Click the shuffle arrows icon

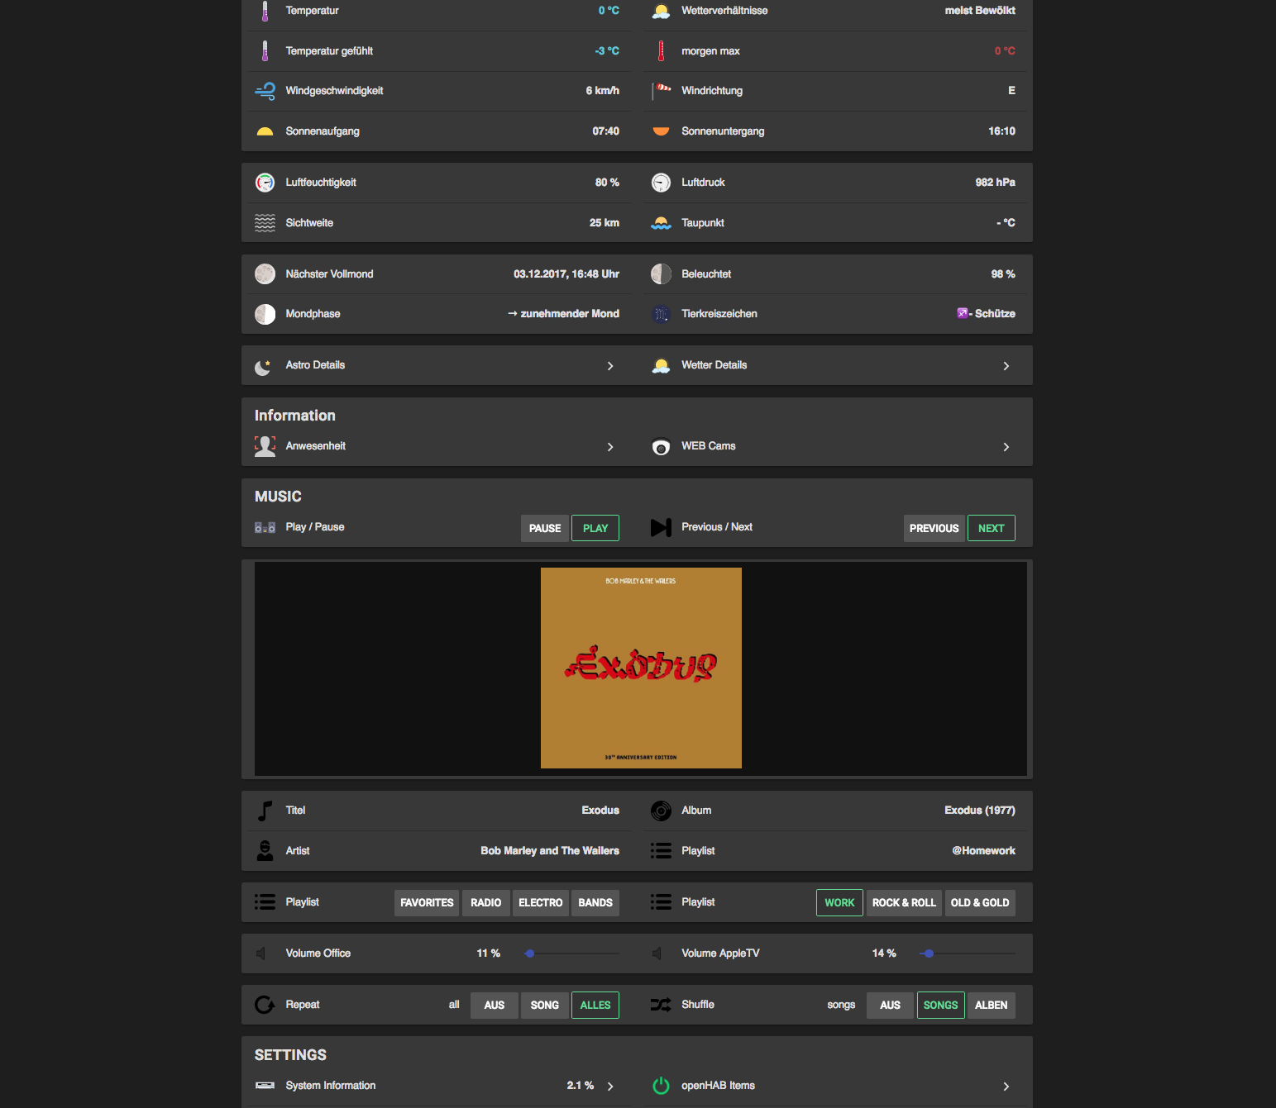(x=661, y=1005)
